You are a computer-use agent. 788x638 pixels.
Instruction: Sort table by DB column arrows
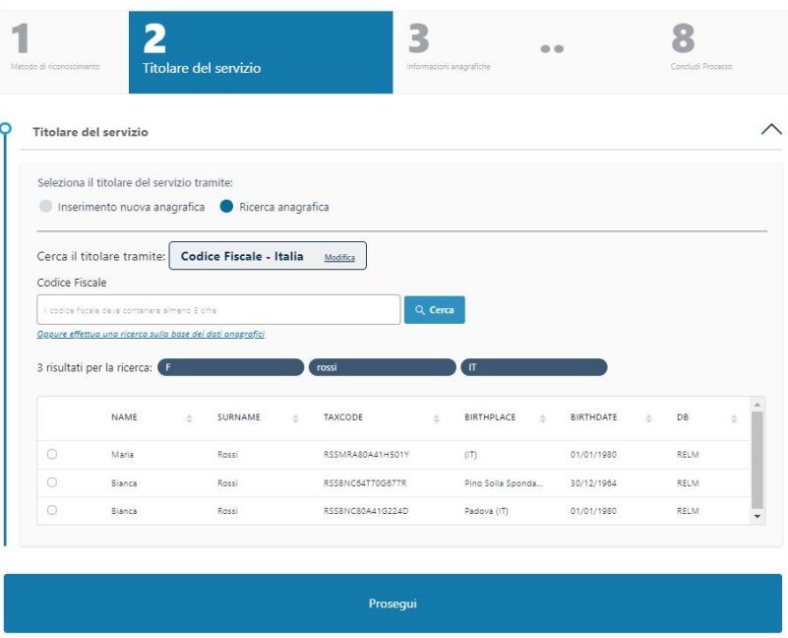pyautogui.click(x=733, y=418)
